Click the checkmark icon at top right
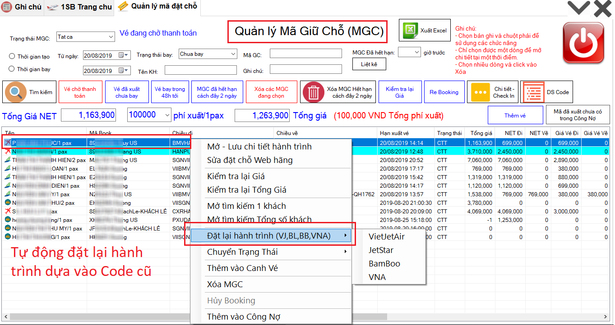The height and width of the screenshot is (325, 615). (578, 8)
